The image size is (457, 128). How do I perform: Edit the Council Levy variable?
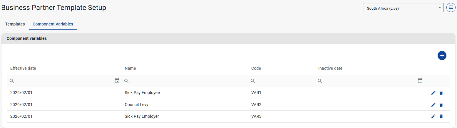coord(433,105)
